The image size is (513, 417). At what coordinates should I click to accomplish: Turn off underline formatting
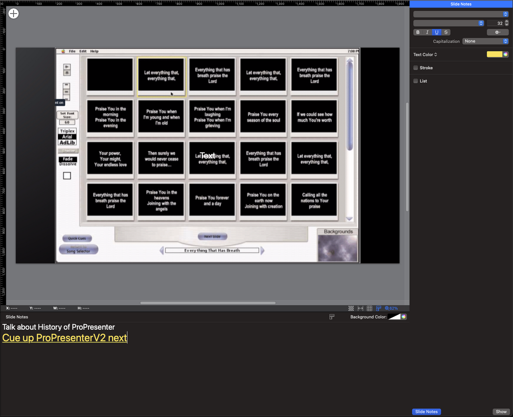(x=436, y=32)
